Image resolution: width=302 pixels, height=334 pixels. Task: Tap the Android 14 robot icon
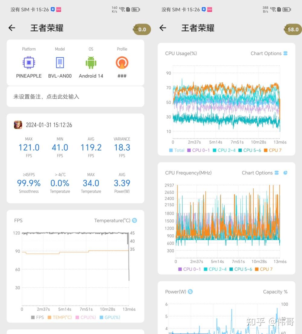click(x=91, y=62)
